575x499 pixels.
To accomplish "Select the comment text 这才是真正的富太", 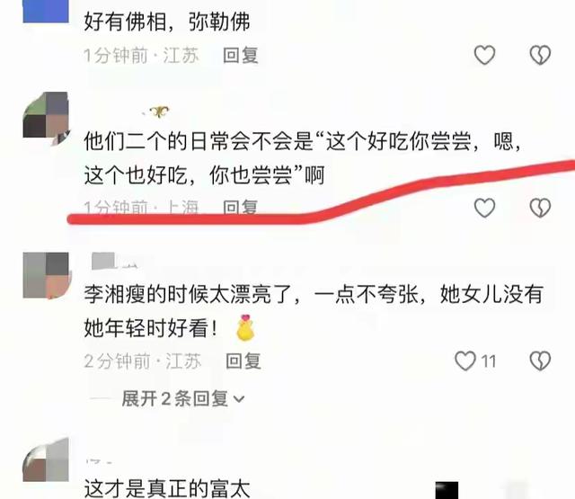I will [167, 487].
